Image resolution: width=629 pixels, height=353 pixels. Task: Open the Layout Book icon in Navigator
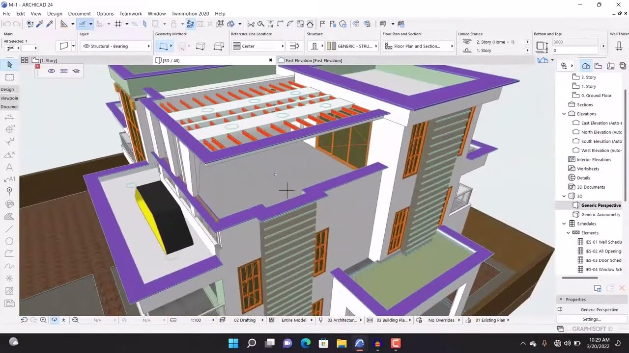coord(610,66)
